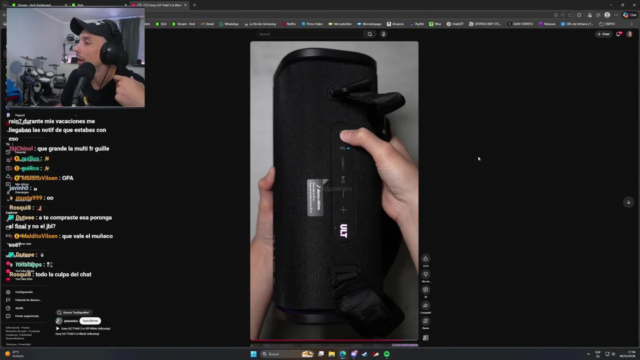Open the browser settings and more menu
Screen dimensions: 640x360
pyautogui.click(x=615, y=15)
